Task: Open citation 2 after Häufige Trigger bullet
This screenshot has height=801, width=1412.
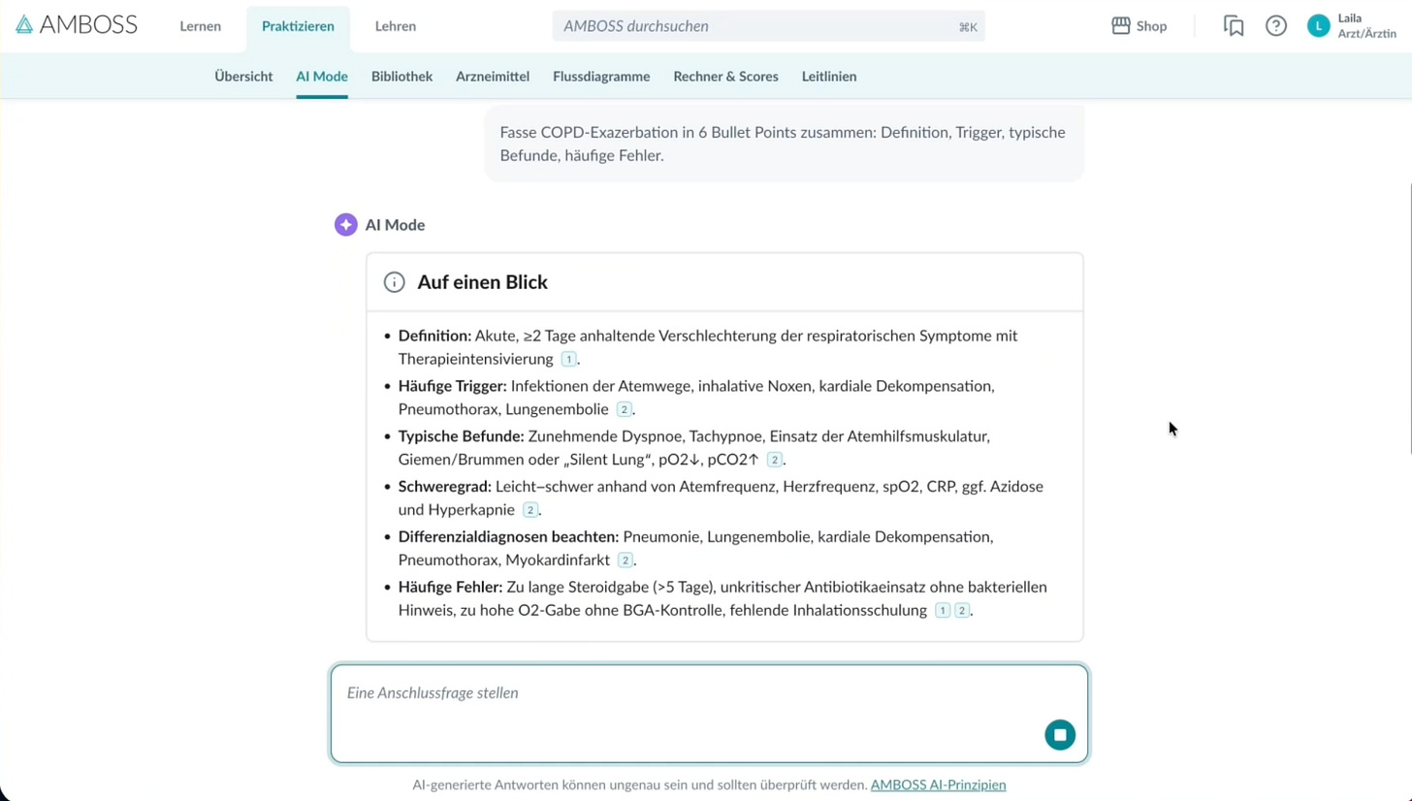Action: (626, 409)
